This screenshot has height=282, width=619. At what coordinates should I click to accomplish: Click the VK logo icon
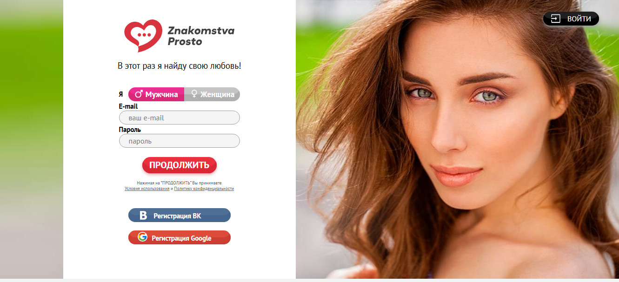click(143, 216)
